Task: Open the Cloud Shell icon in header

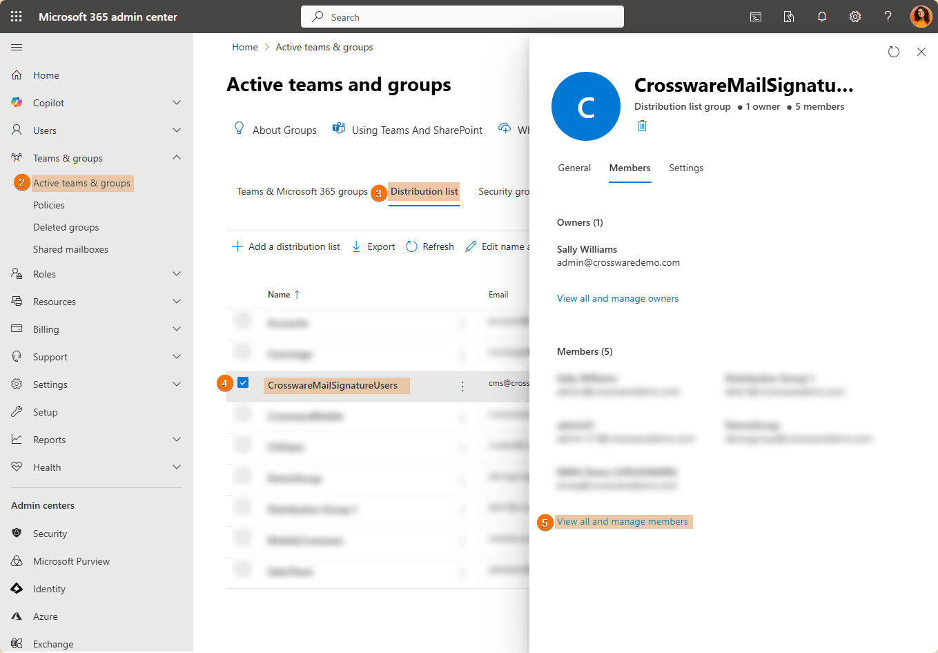Action: tap(756, 17)
